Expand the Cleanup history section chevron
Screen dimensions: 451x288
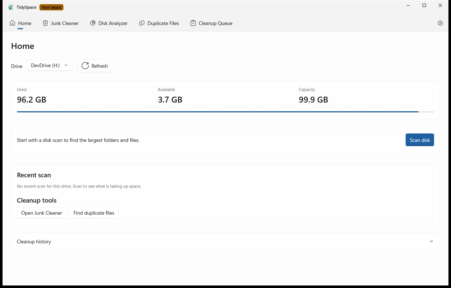click(431, 241)
